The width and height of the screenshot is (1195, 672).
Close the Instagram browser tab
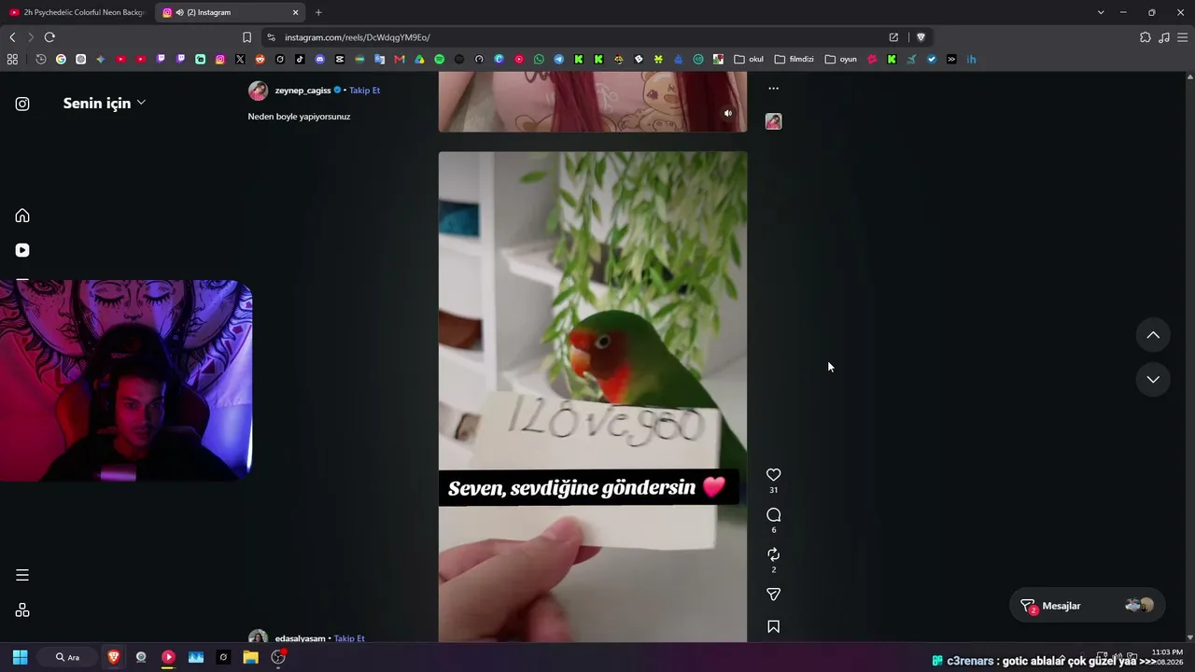tap(296, 12)
